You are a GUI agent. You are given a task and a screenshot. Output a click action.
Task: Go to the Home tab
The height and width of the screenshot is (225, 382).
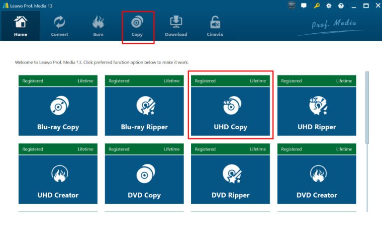tap(20, 26)
